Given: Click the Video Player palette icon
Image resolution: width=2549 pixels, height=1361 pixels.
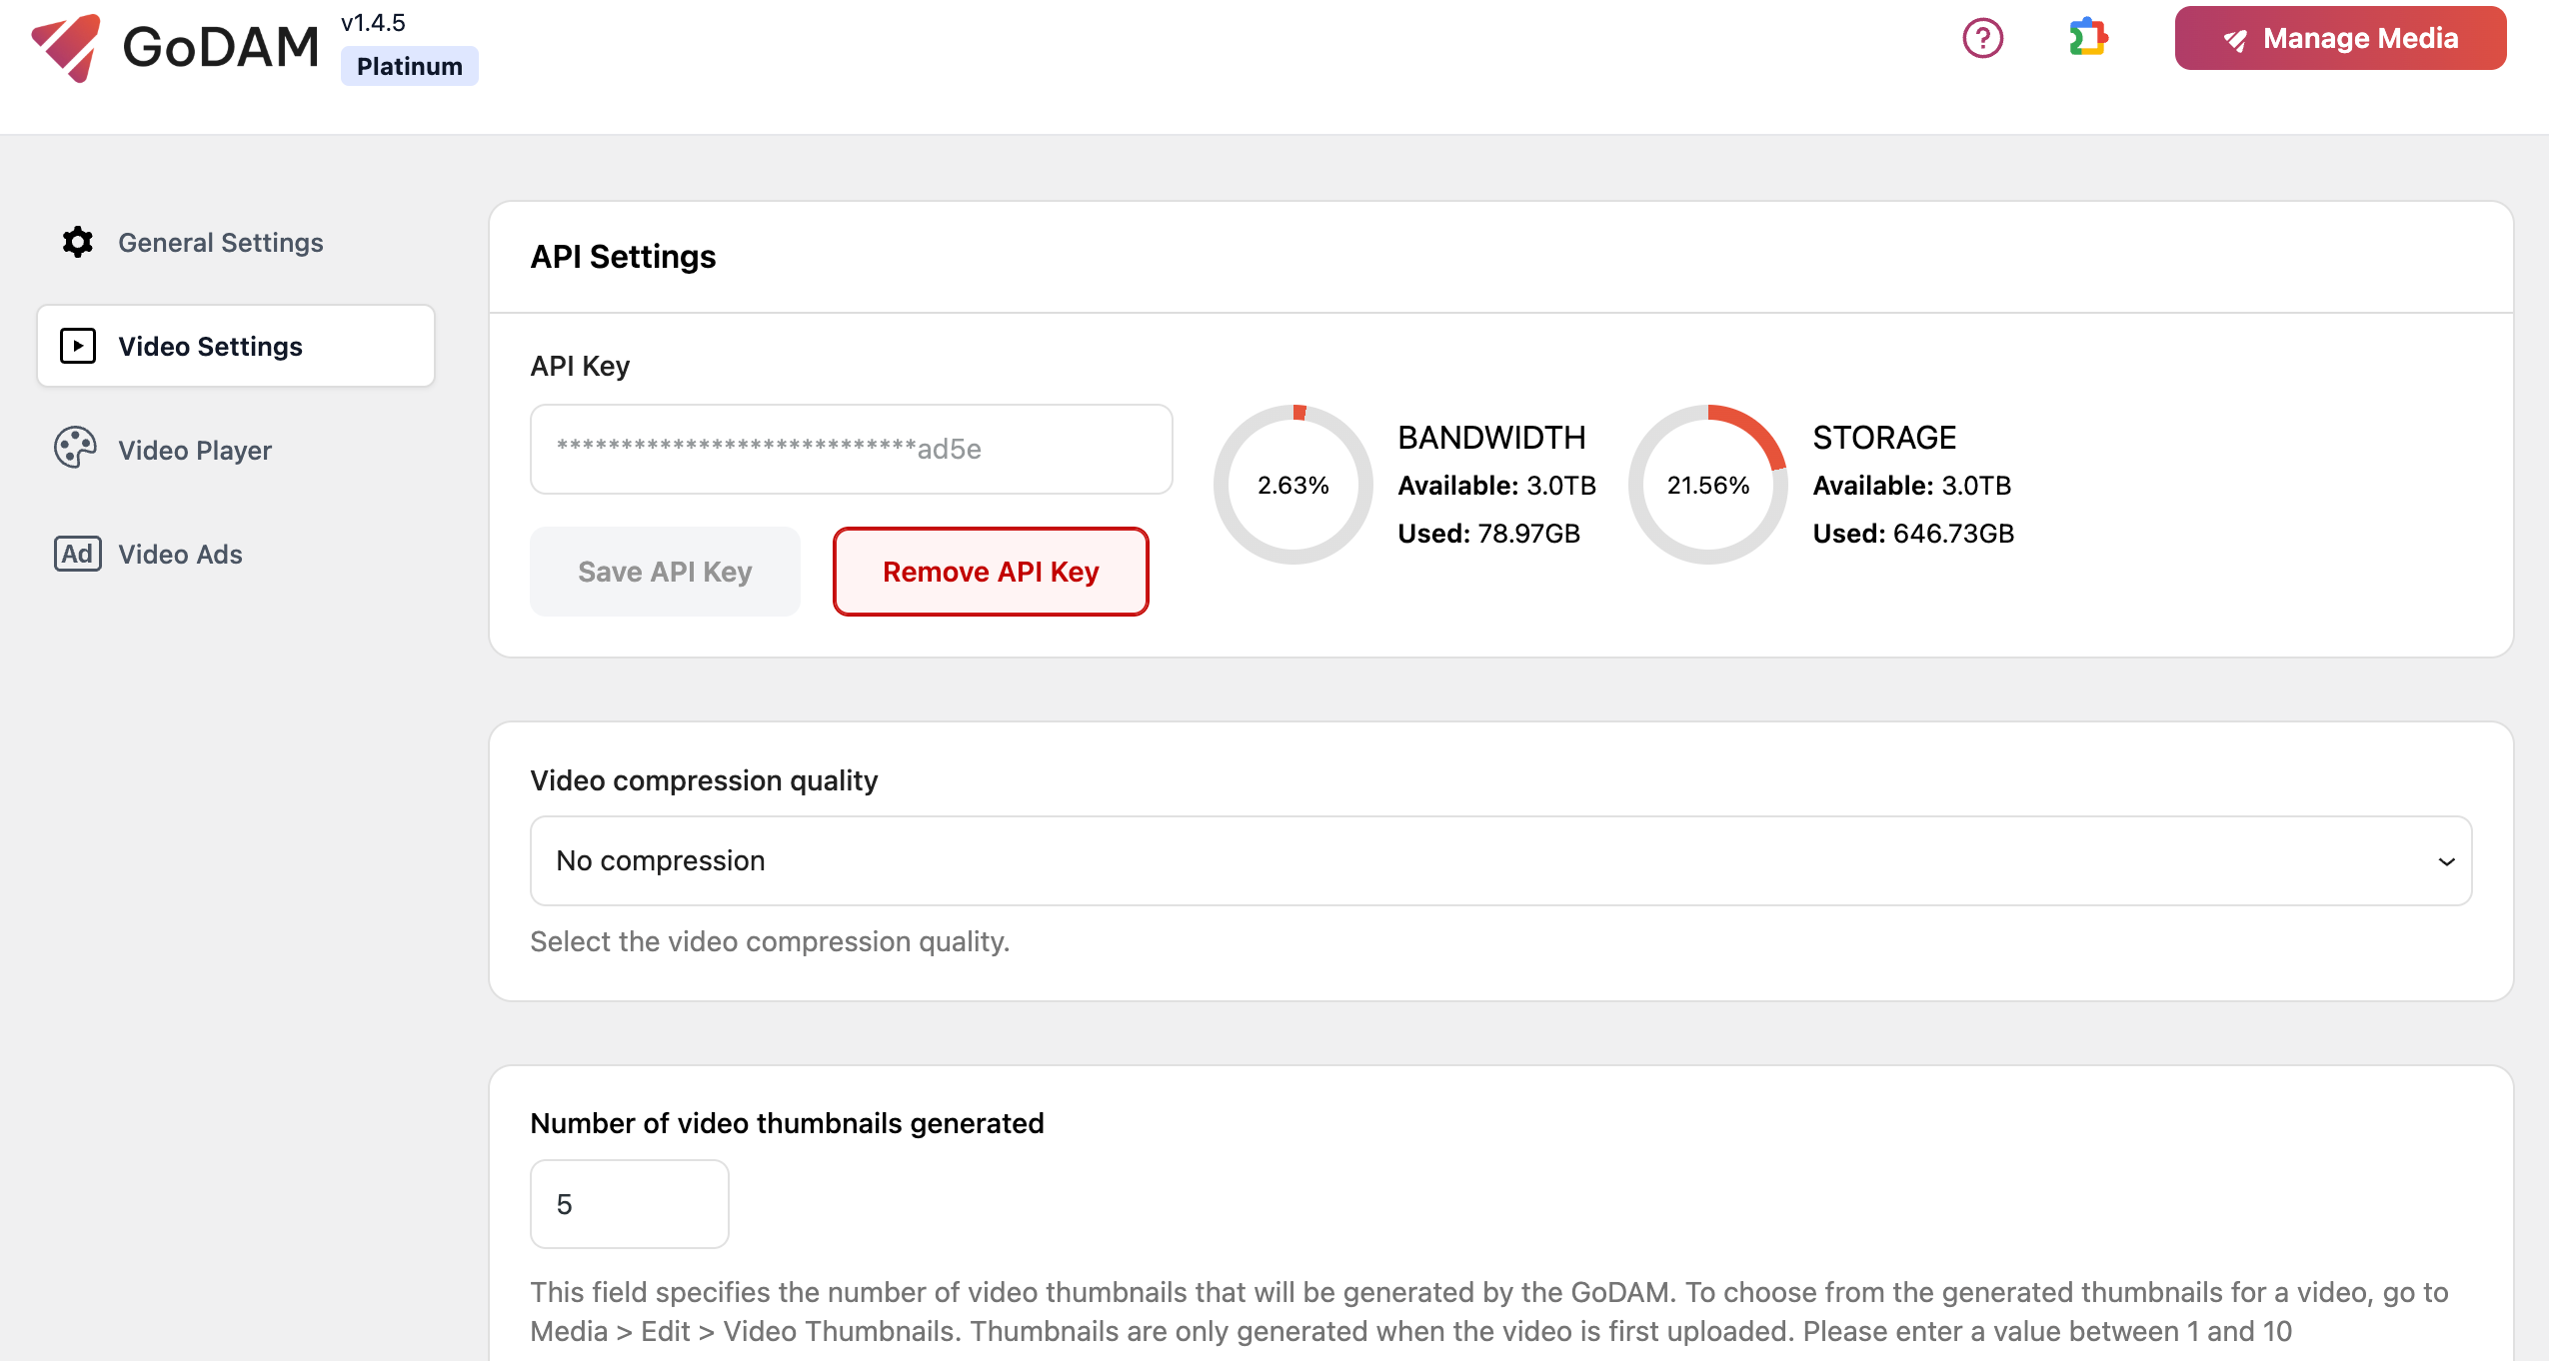Looking at the screenshot, I should [75, 449].
